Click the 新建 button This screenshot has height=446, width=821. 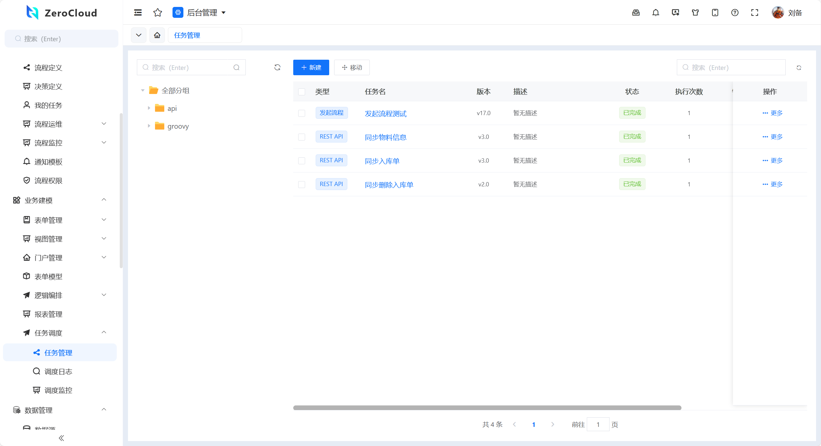pos(311,67)
